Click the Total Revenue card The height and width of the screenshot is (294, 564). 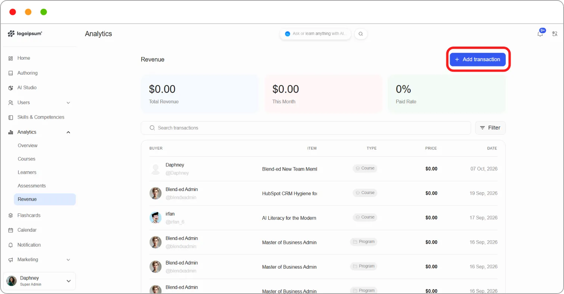click(199, 94)
